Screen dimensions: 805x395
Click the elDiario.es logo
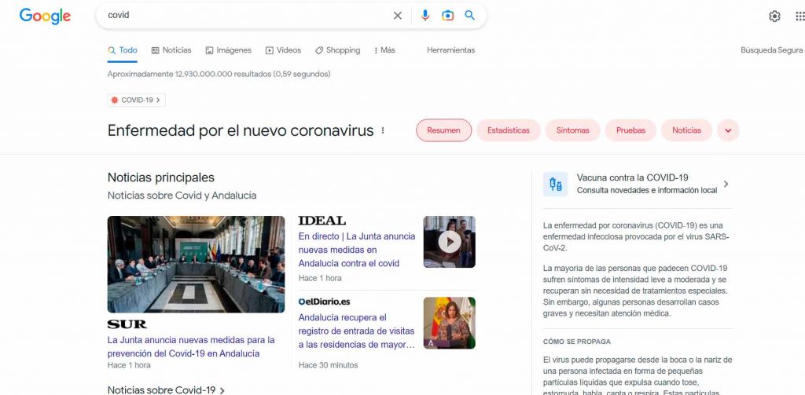pos(324,302)
